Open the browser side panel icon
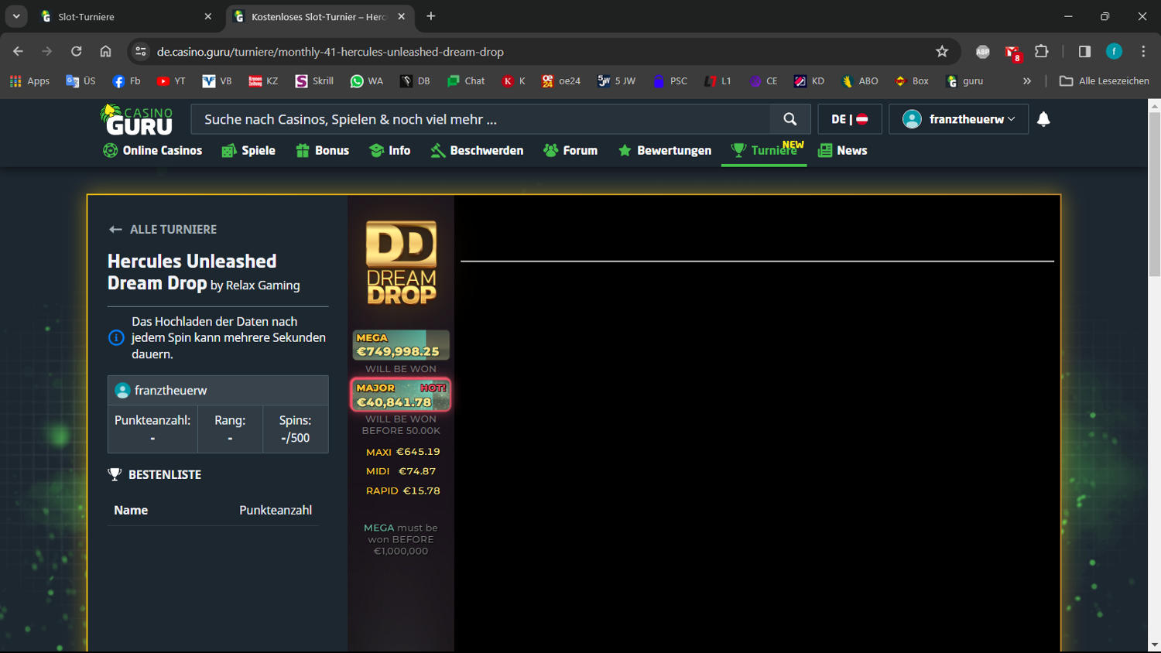1161x653 pixels. click(x=1084, y=52)
